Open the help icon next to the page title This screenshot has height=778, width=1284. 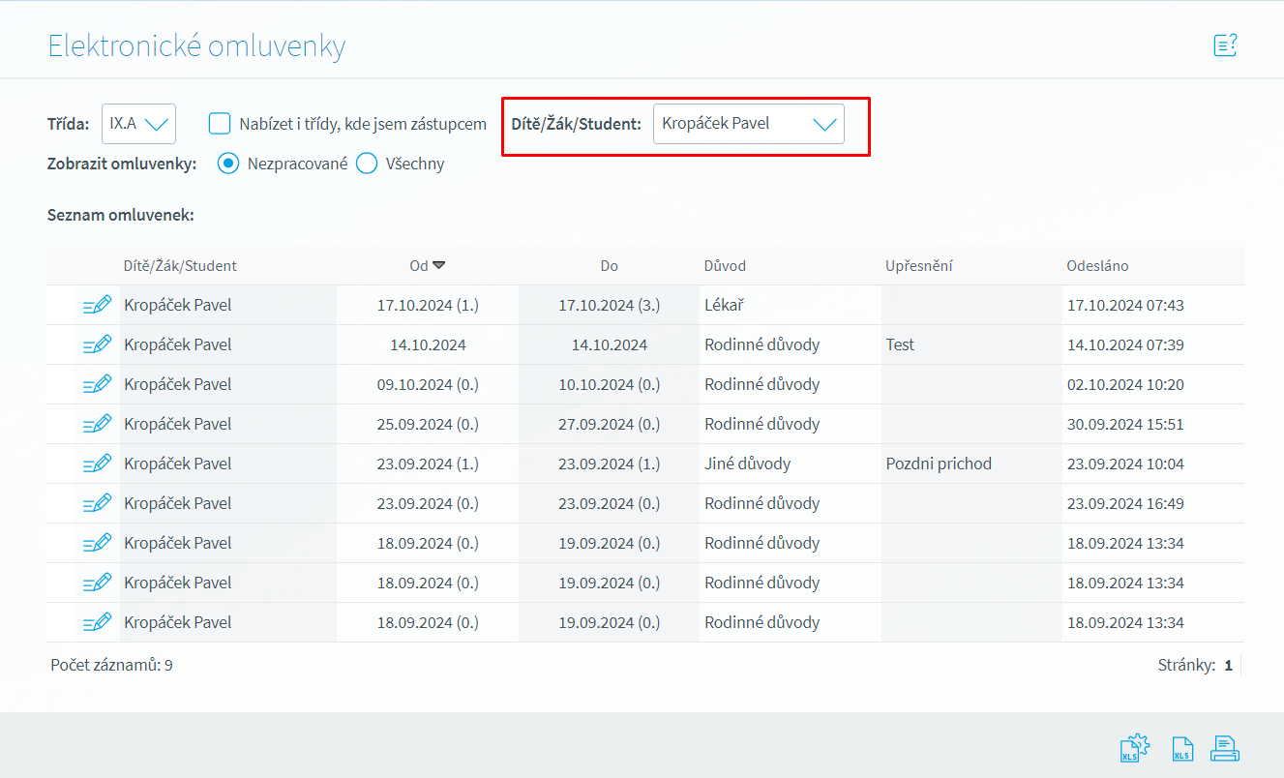pyautogui.click(x=1225, y=45)
